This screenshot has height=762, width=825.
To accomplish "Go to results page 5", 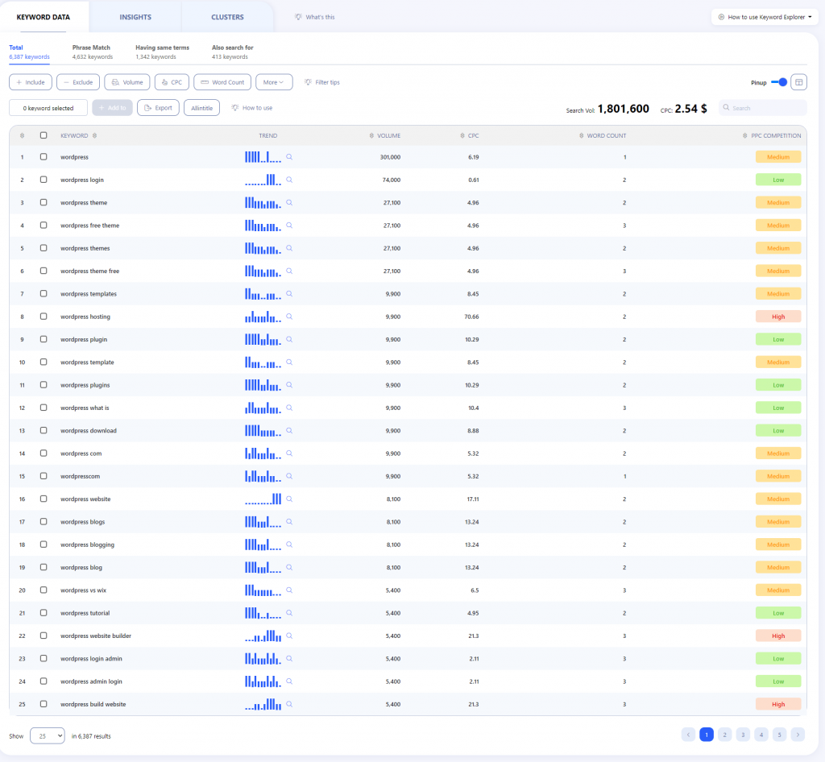I will coord(780,735).
